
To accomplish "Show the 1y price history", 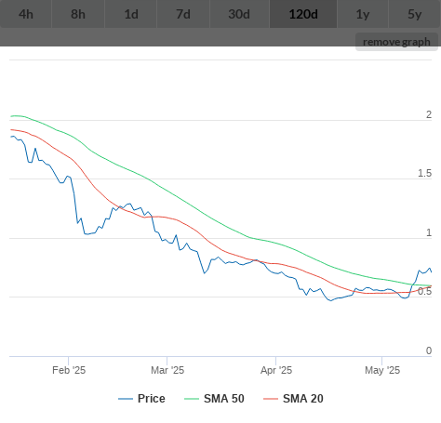I will pos(363,14).
